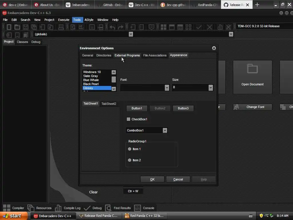Click the Print toolbar icon

(61, 27)
